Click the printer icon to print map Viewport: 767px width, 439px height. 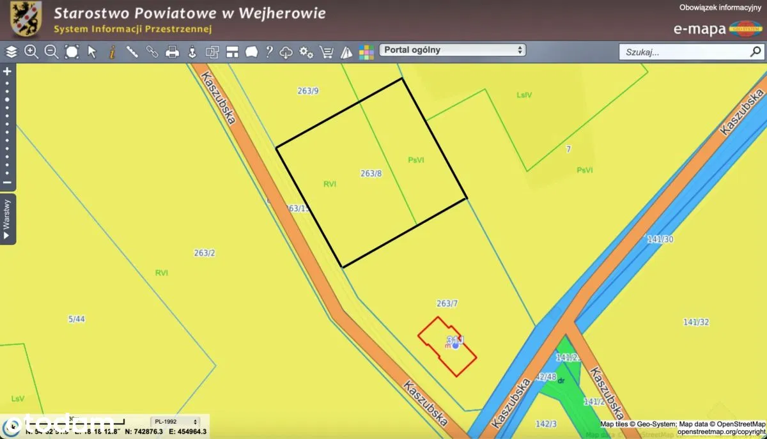point(173,52)
